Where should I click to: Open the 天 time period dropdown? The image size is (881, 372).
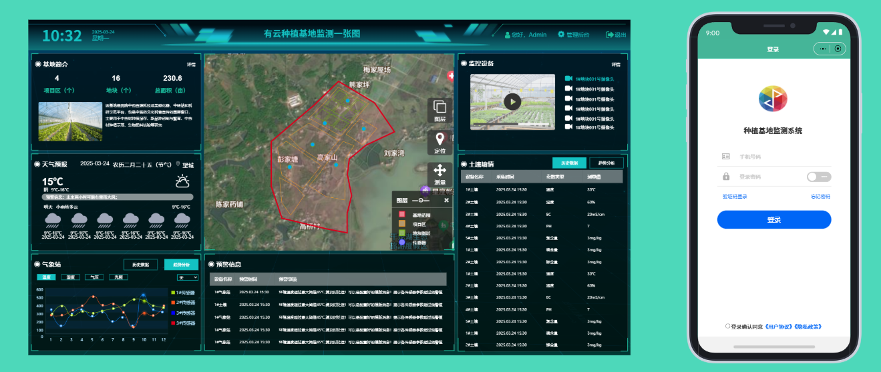coord(187,277)
